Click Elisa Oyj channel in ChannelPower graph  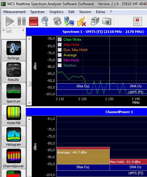click(x=83, y=167)
